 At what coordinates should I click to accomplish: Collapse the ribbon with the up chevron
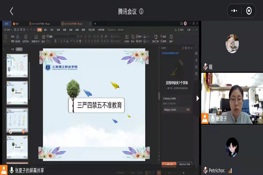[x=196, y=30]
